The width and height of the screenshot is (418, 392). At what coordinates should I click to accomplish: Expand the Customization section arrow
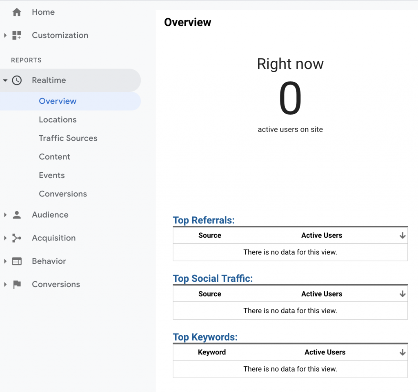pos(5,36)
